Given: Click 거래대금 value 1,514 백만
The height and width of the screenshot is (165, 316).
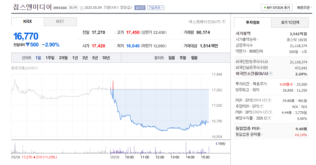Looking at the screenshot, I should 209,46.
